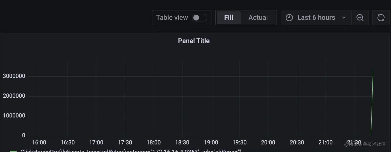Viewport: 391px width, 152px height.
Task: Click the 3000000 Y-axis value
Action: (x=14, y=76)
